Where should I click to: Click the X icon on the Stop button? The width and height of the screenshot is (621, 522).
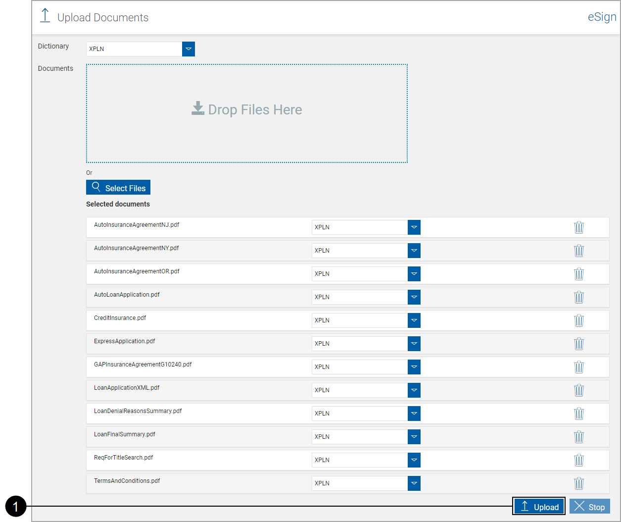[579, 506]
